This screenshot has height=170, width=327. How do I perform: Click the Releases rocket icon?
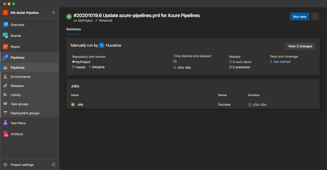click(x=5, y=86)
